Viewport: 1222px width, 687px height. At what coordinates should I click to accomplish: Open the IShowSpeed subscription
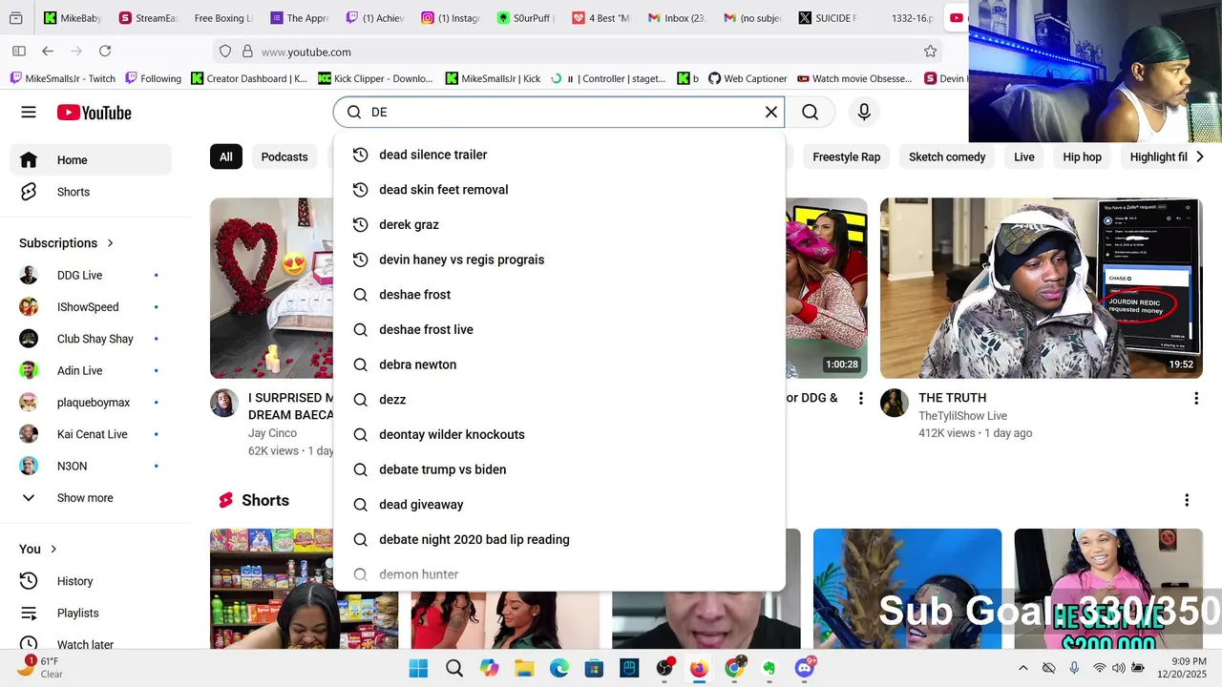point(91,307)
